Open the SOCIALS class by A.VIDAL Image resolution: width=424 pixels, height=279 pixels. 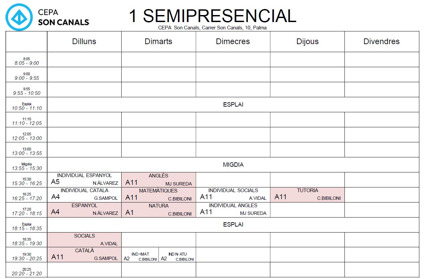tap(84, 240)
